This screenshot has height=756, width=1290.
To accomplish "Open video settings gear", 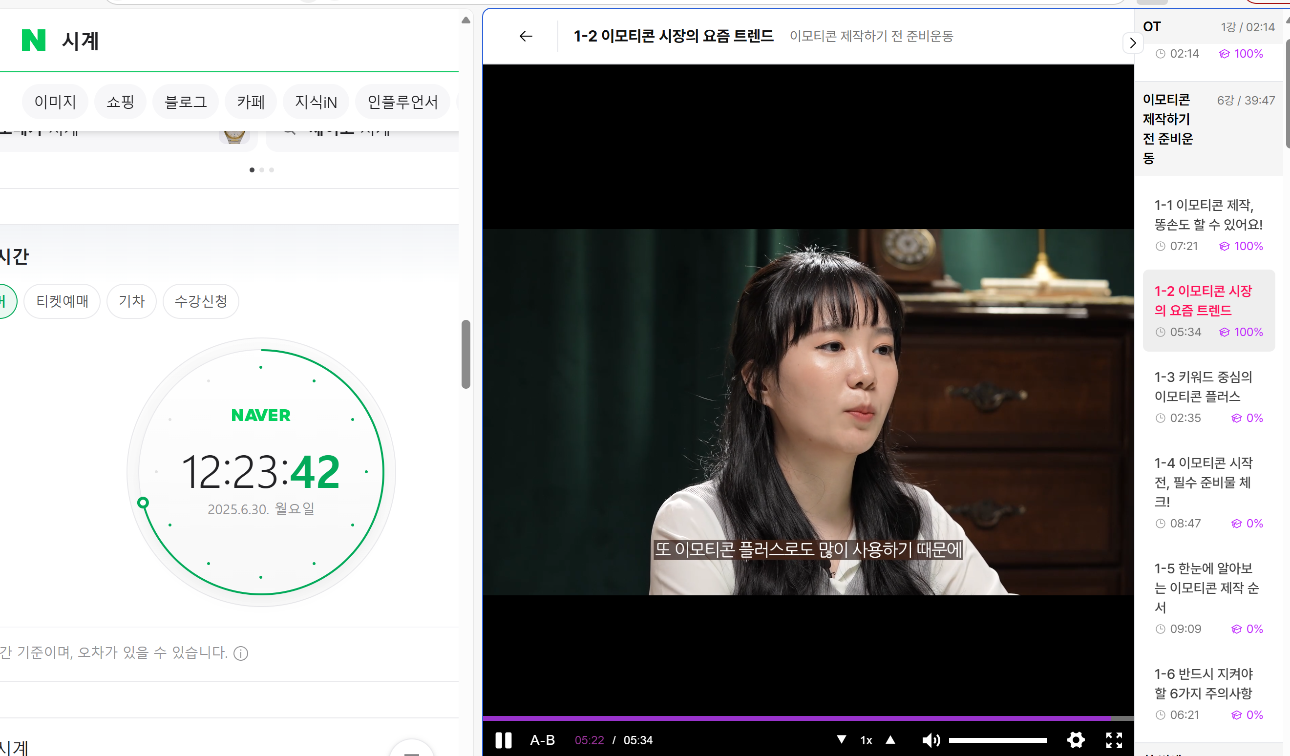I will tap(1076, 739).
